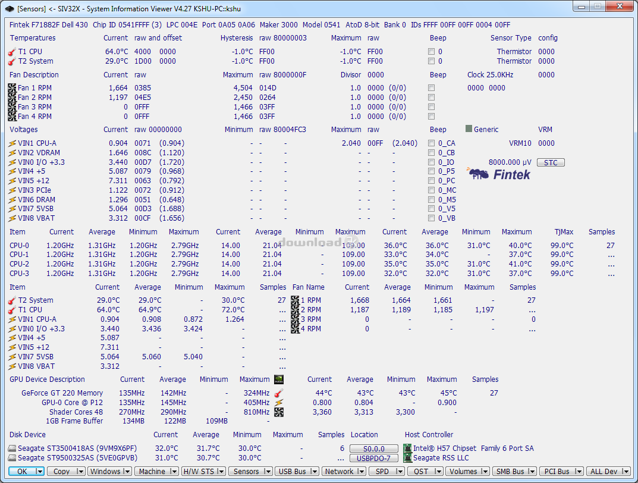The height and width of the screenshot is (483, 638).
Task: Expand the ALL Dev menu arrow
Action: 626,471
